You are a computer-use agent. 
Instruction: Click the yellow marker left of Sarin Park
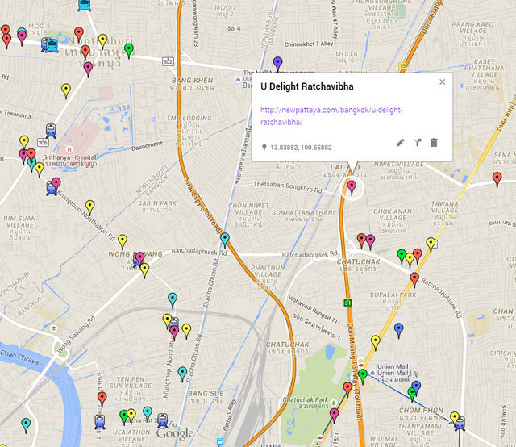pyautogui.click(x=89, y=207)
